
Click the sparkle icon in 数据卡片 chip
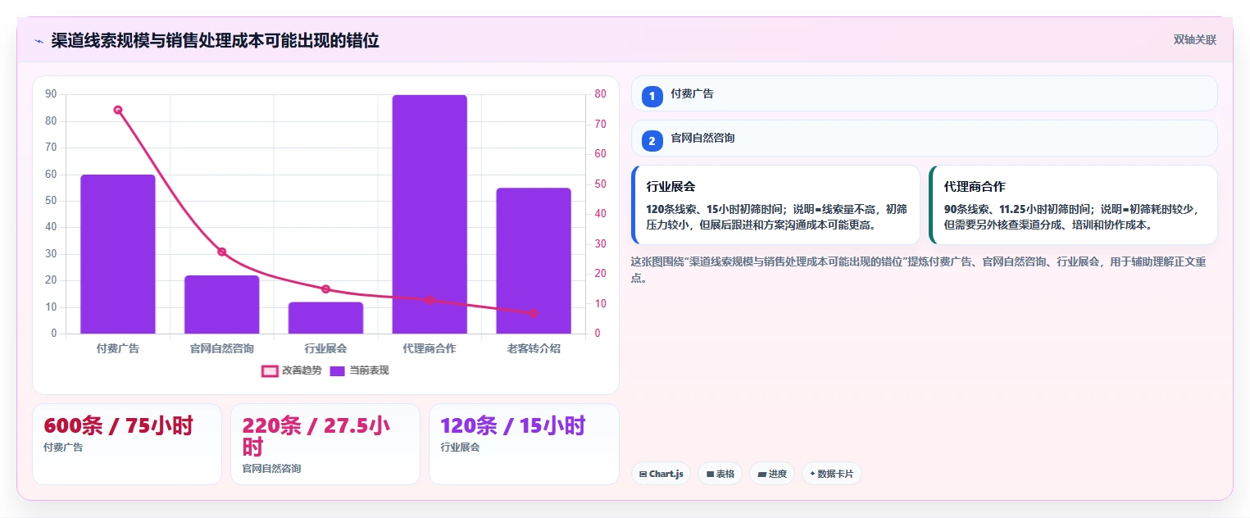[x=812, y=474]
